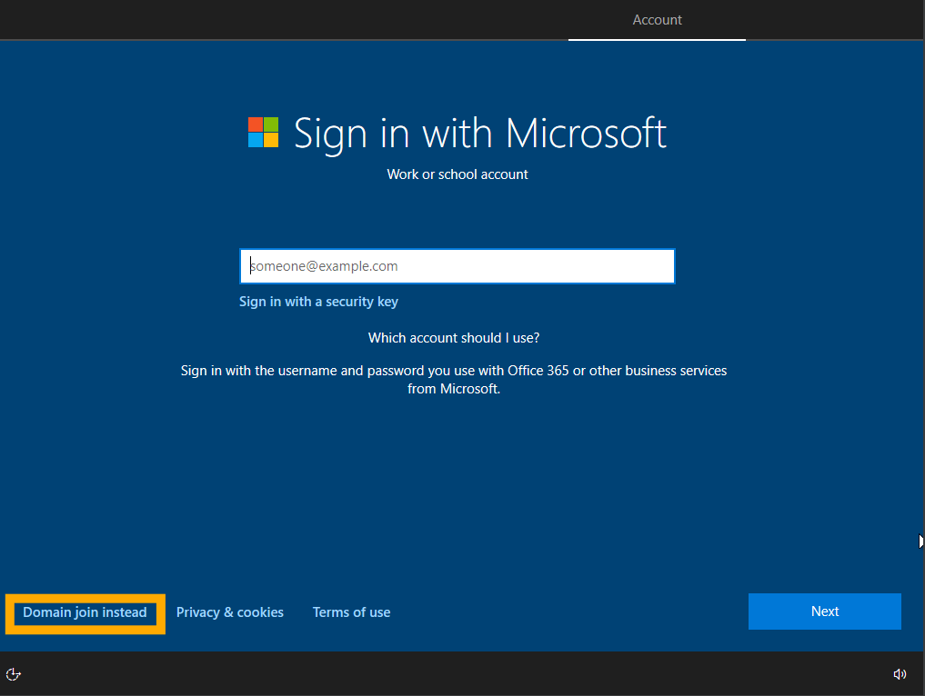Open Privacy & cookies link
The width and height of the screenshot is (925, 696).
[x=230, y=612]
